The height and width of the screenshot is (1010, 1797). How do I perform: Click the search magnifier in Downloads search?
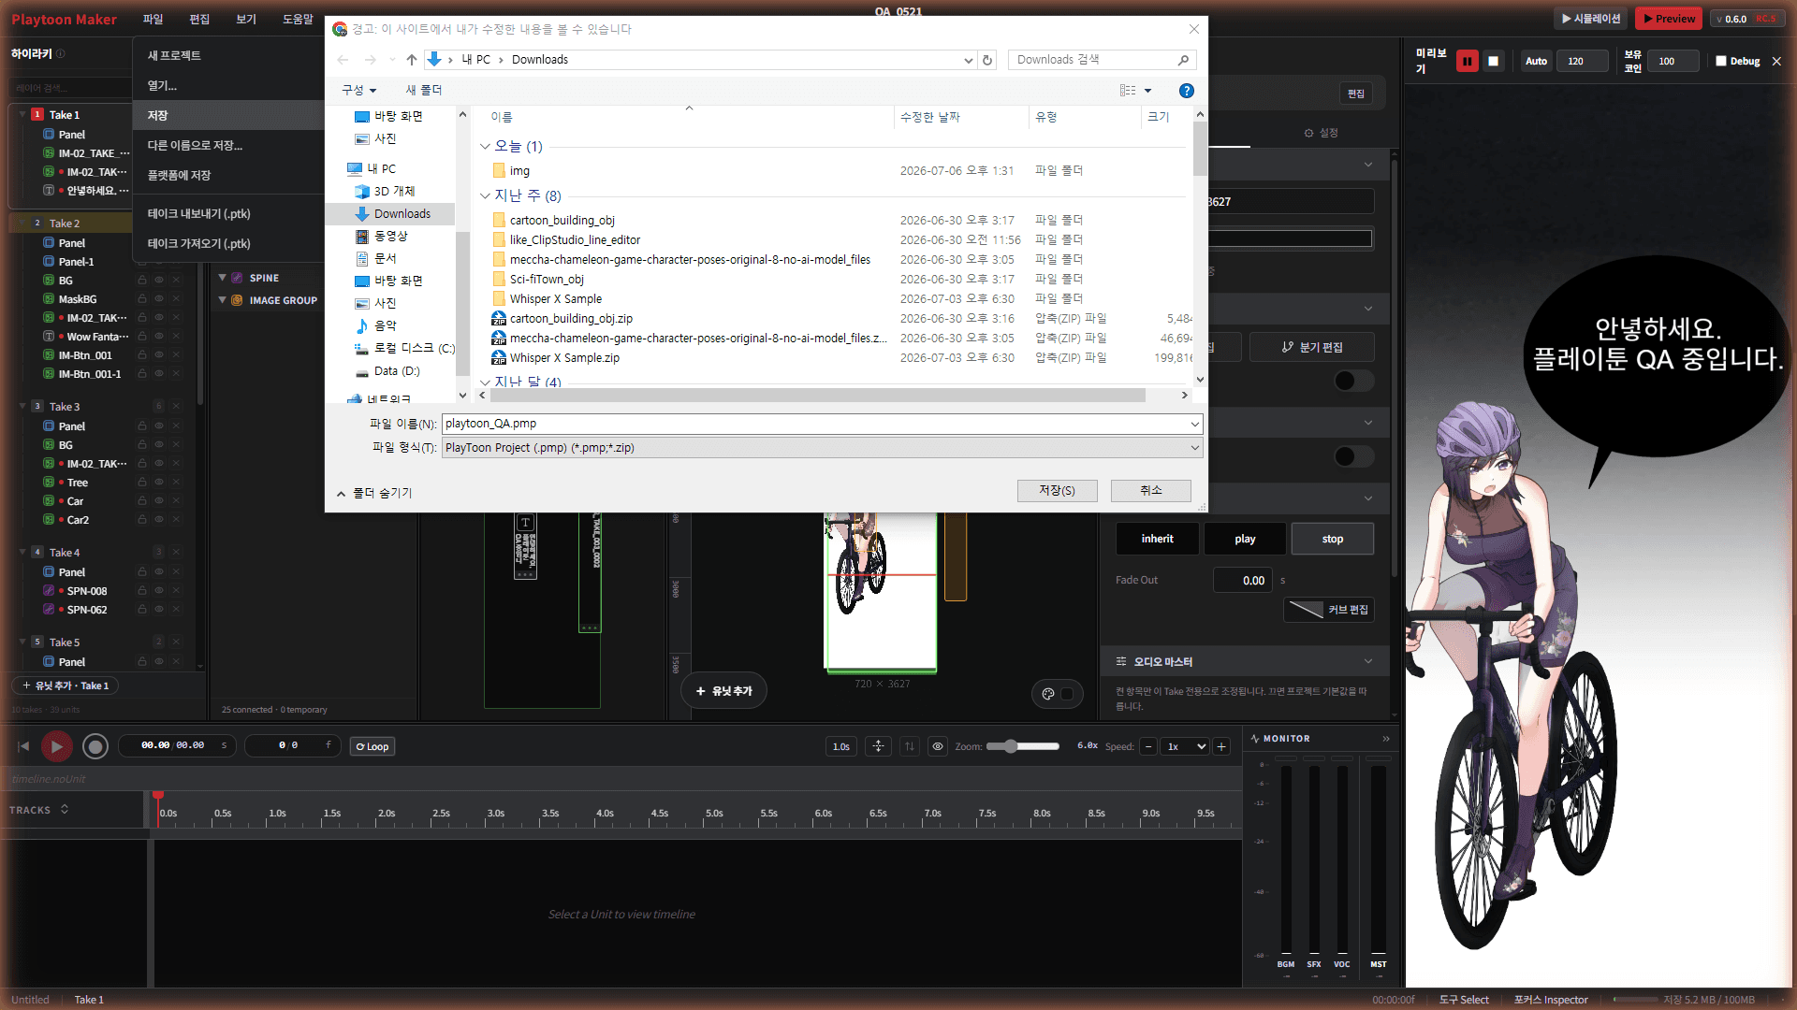tap(1183, 60)
